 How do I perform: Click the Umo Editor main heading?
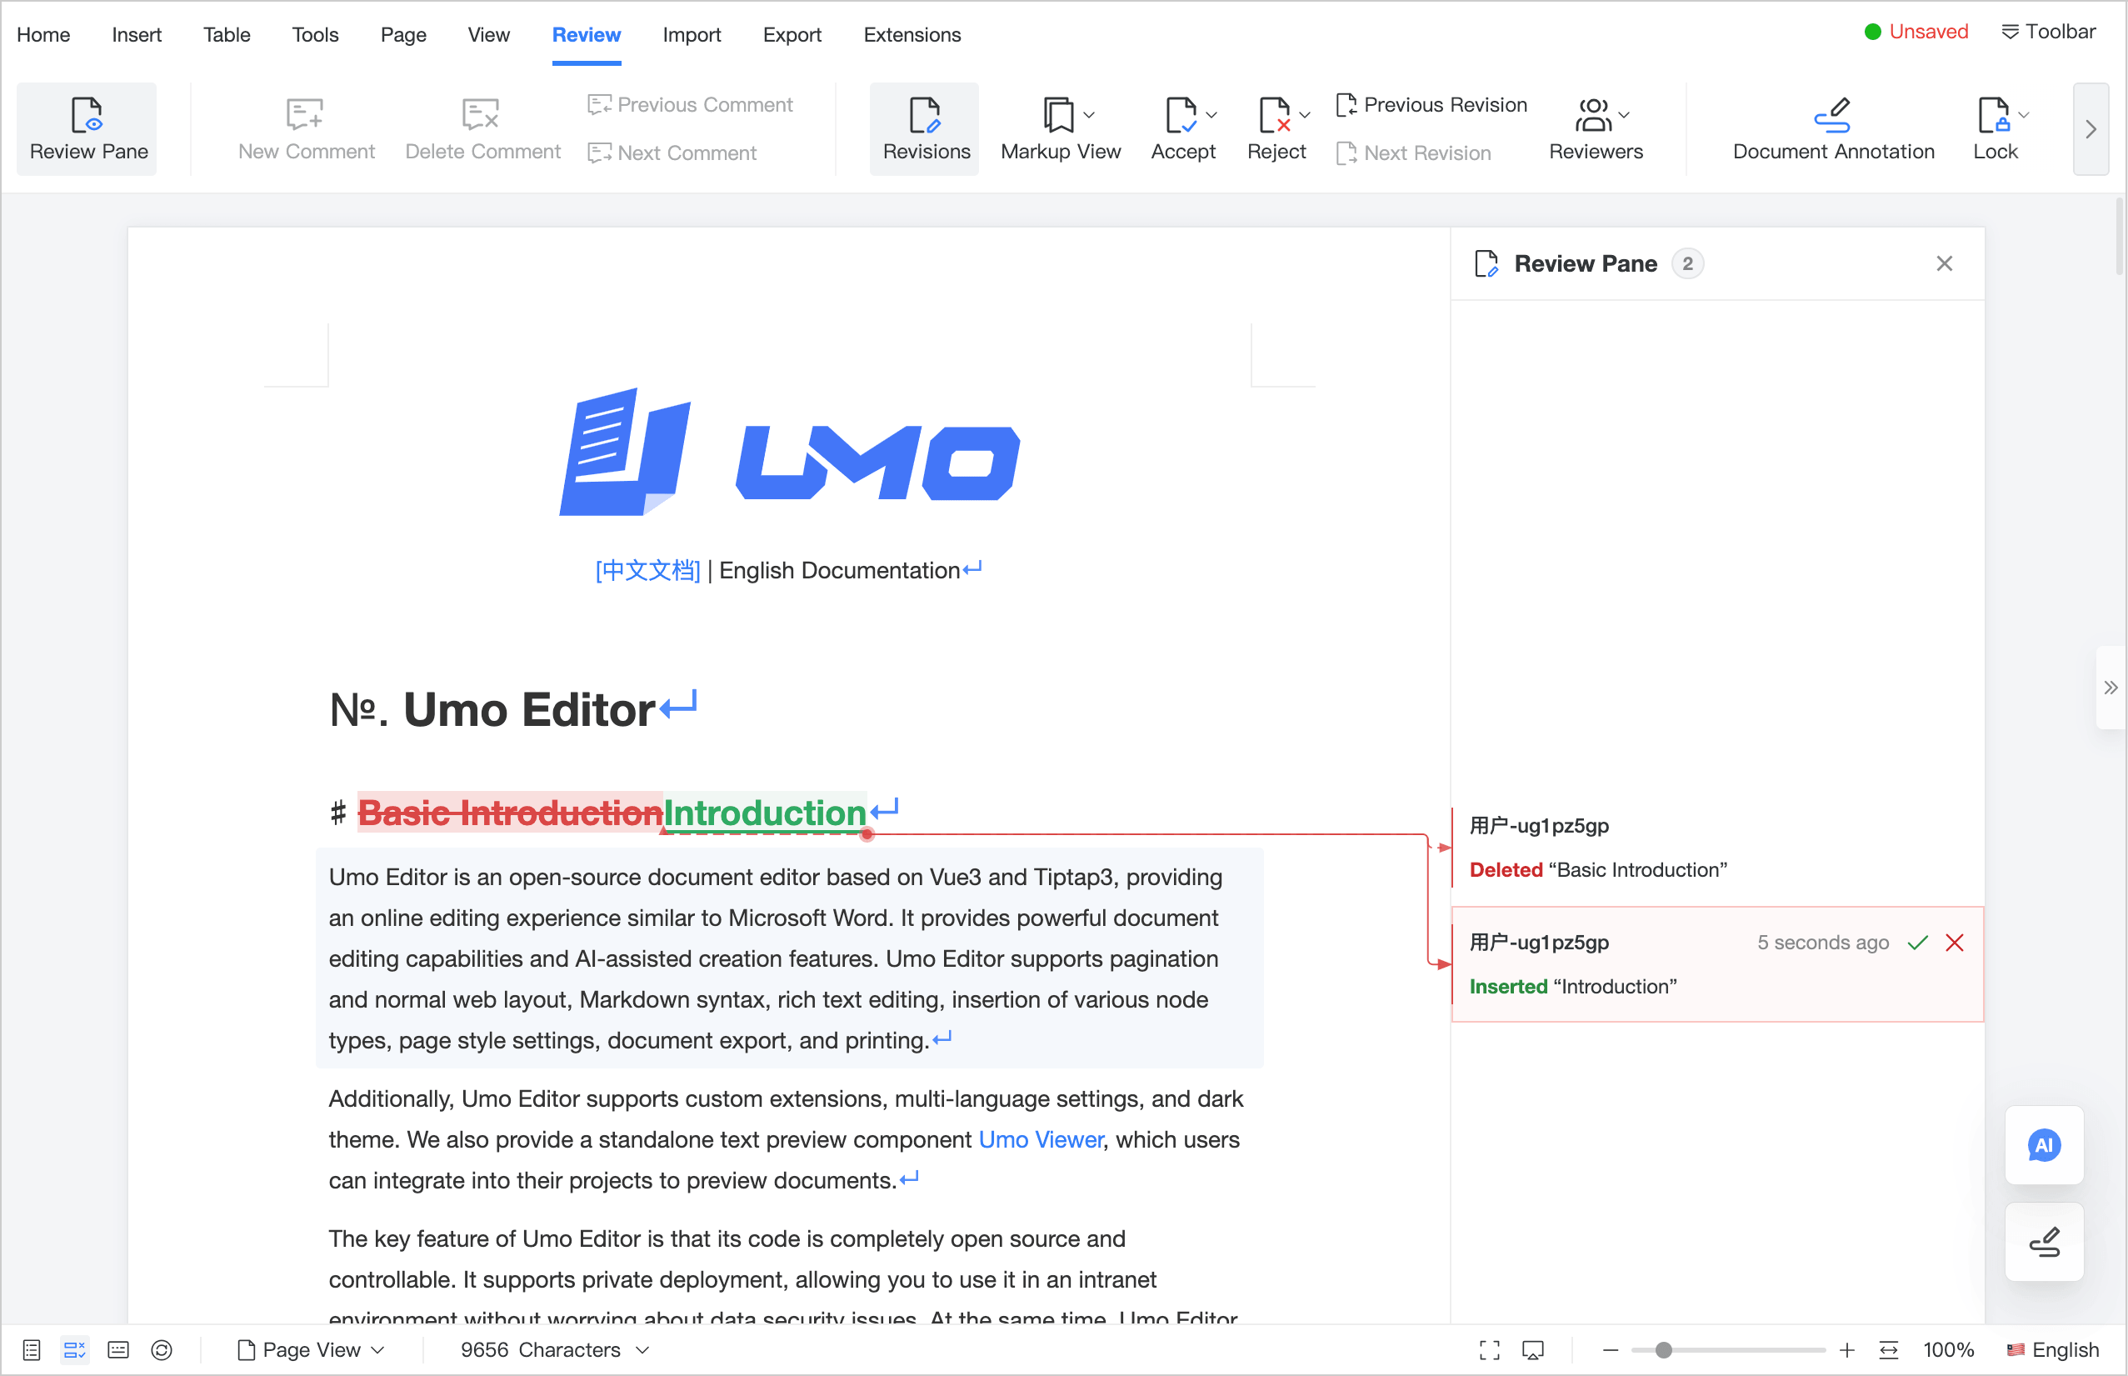pyautogui.click(x=530, y=709)
